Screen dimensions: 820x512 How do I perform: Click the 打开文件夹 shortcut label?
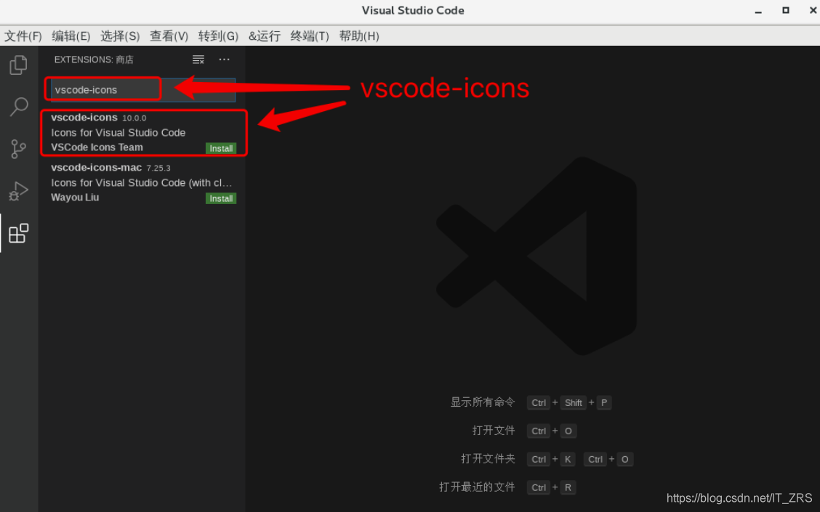488,459
